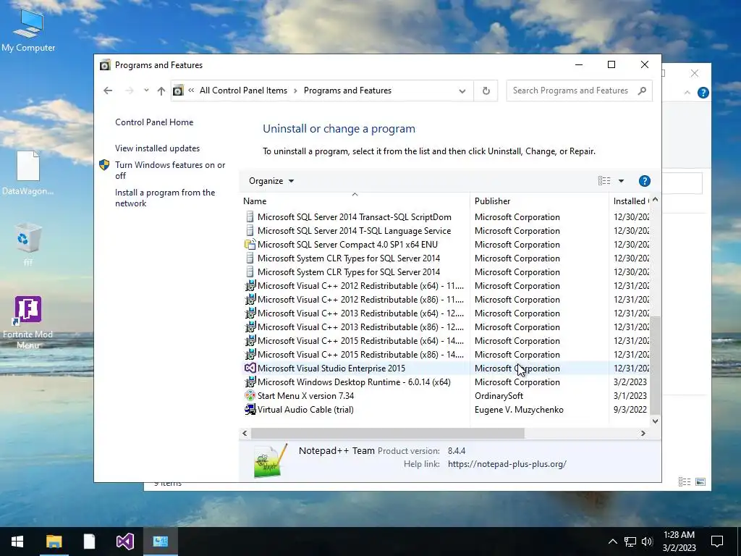Expand the address bar history dropdown

point(462,90)
